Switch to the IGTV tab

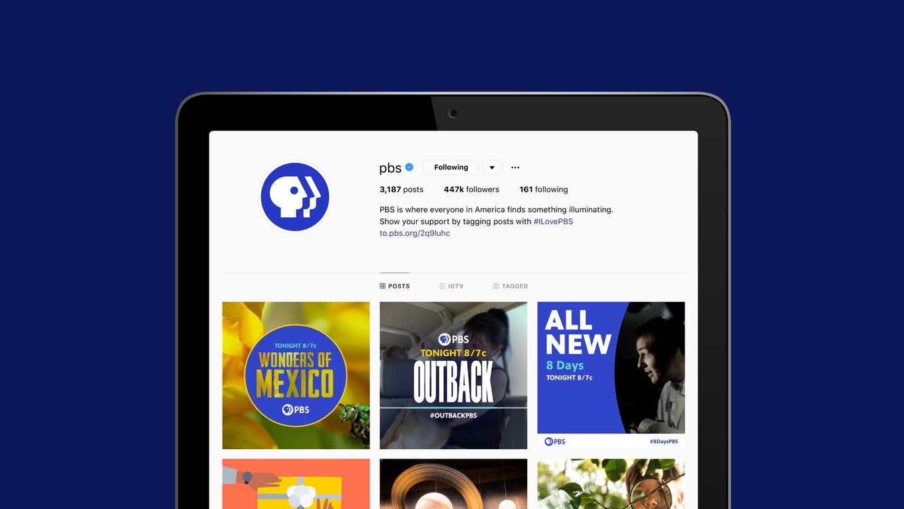pos(451,286)
